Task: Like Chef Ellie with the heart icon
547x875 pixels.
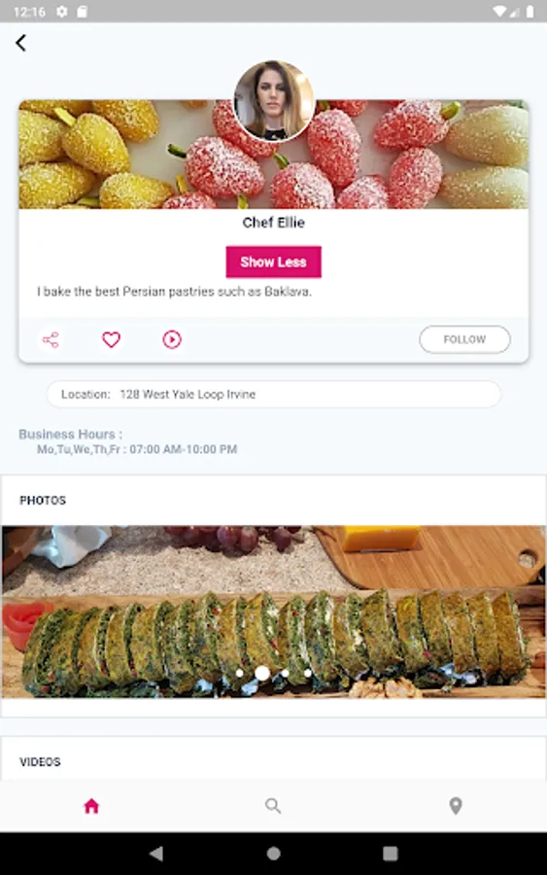Action: [111, 339]
